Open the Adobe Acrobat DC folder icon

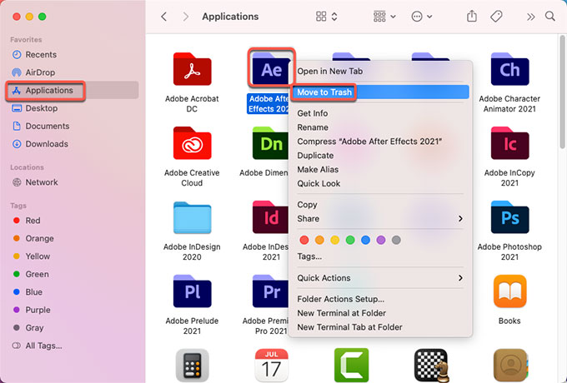tap(192, 69)
